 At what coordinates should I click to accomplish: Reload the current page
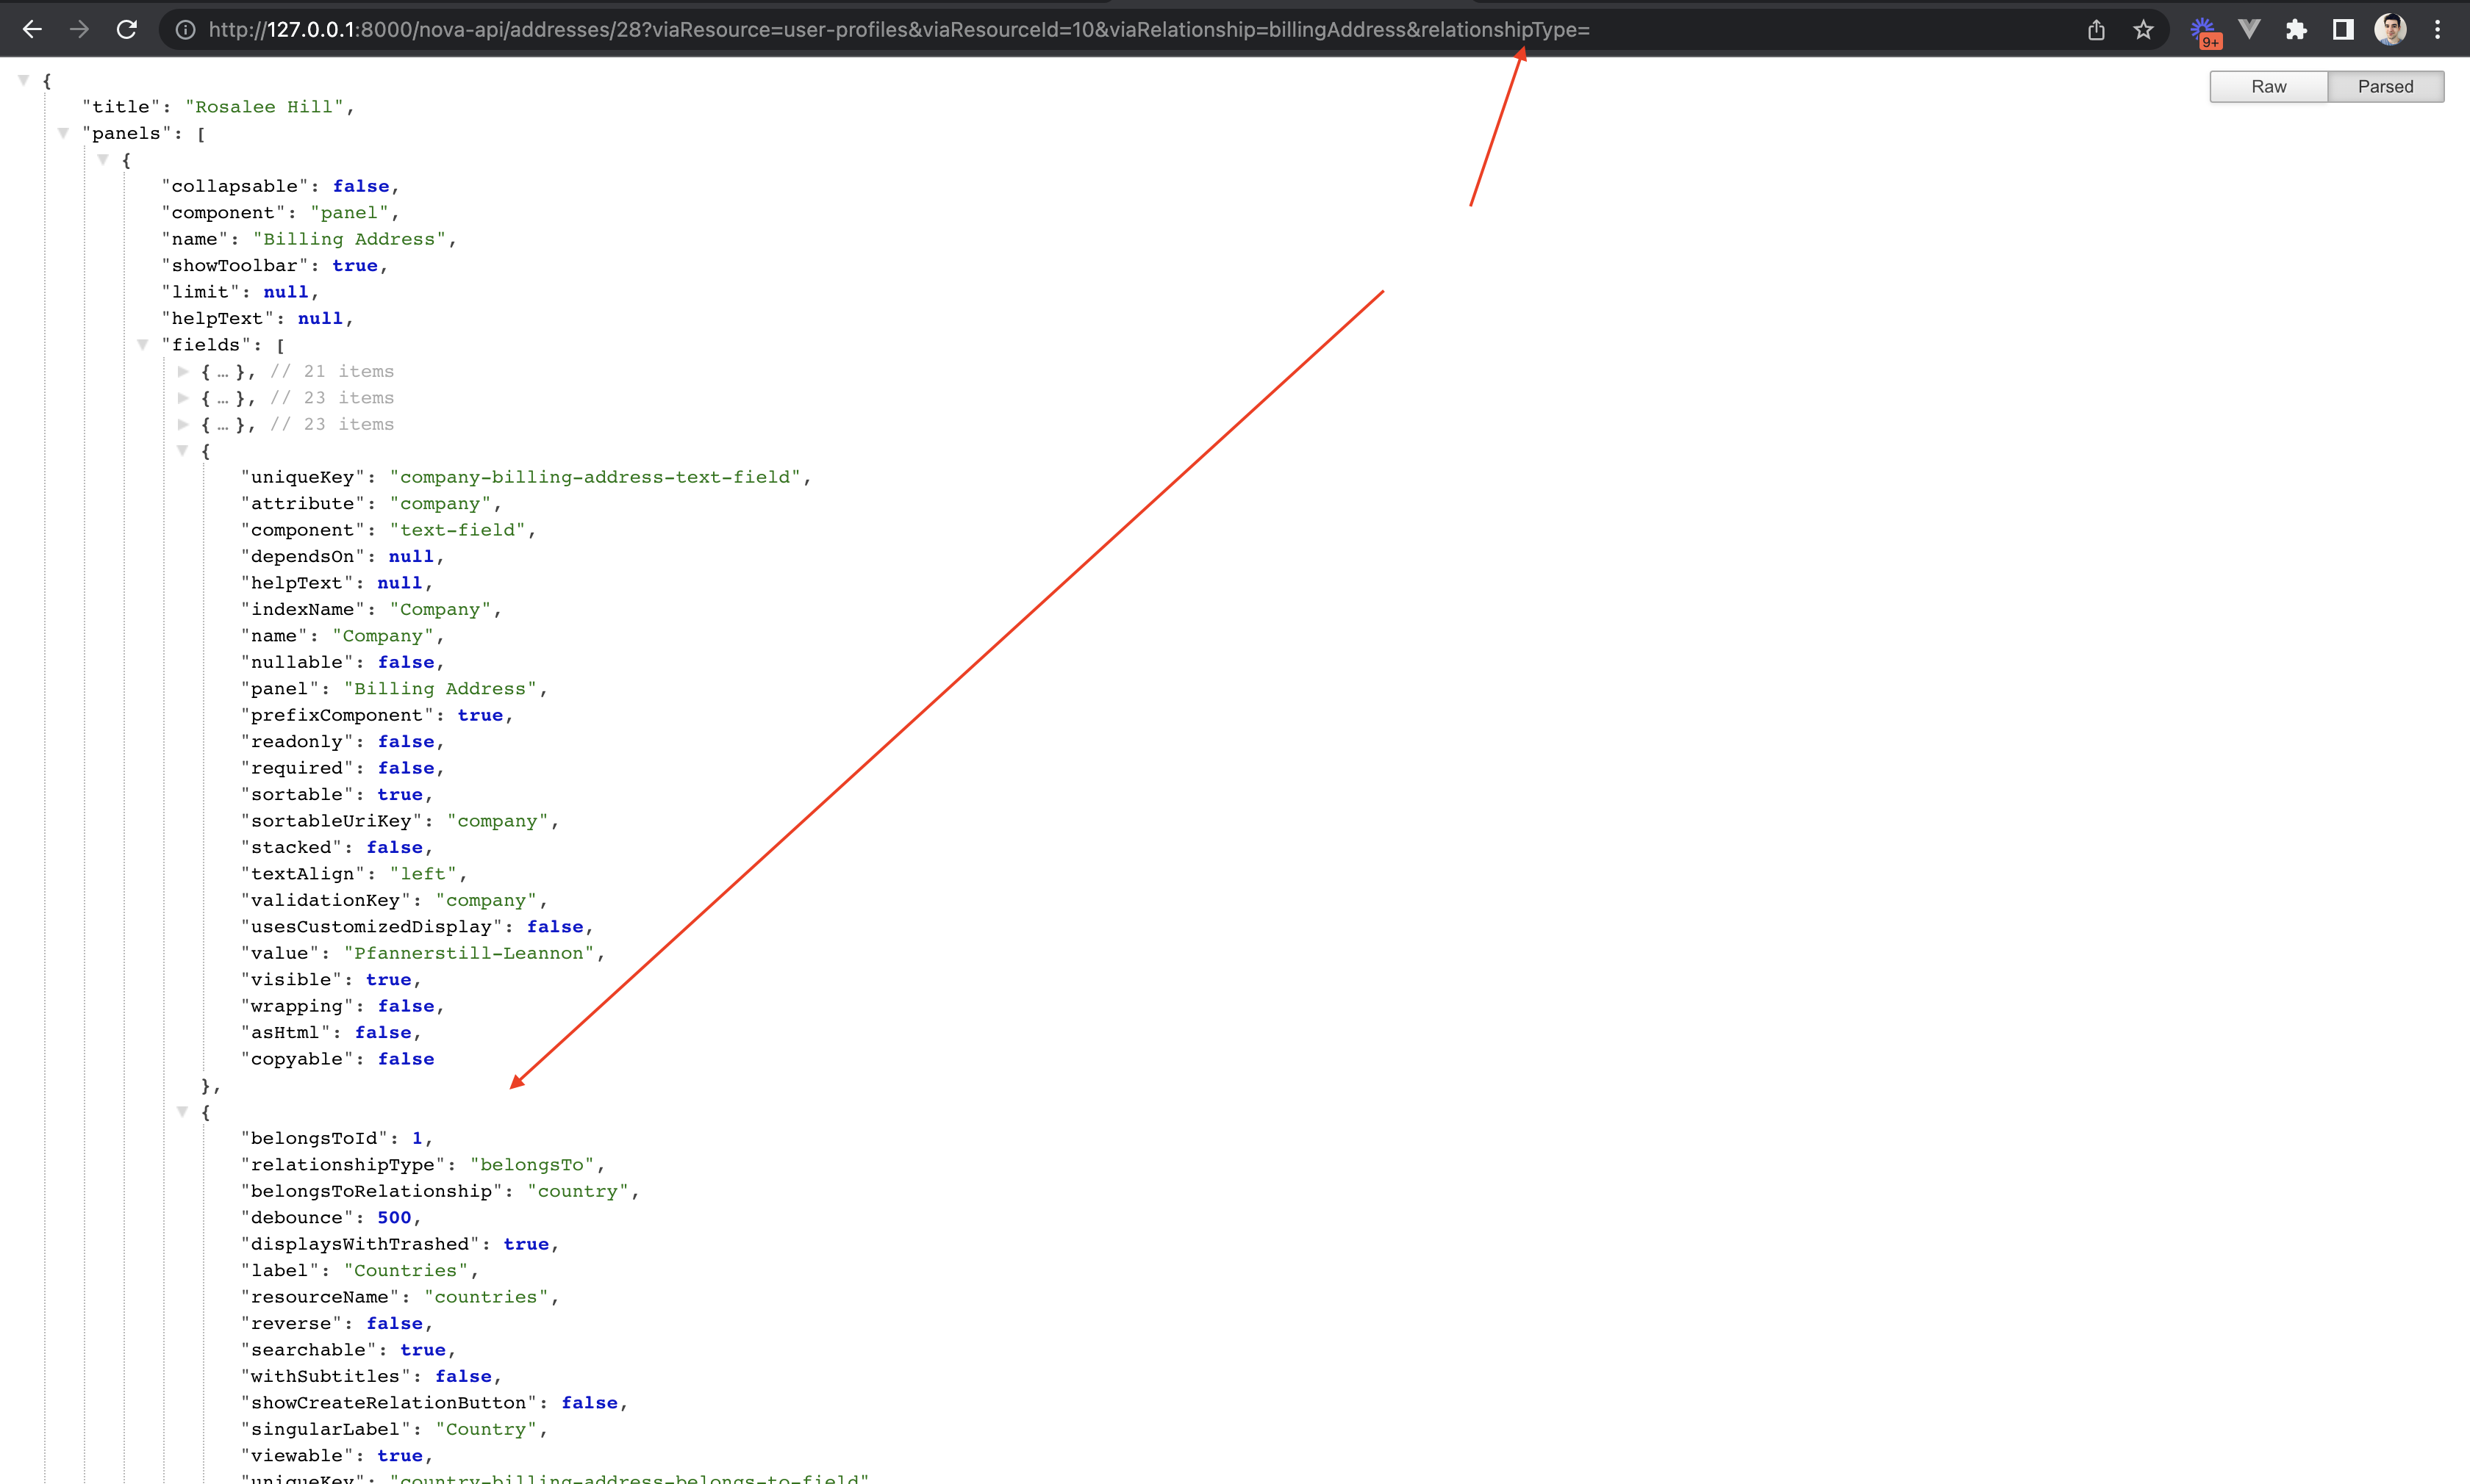126,29
